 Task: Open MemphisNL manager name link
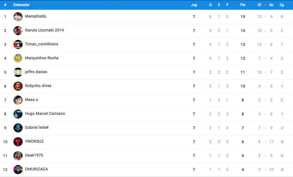point(36,16)
